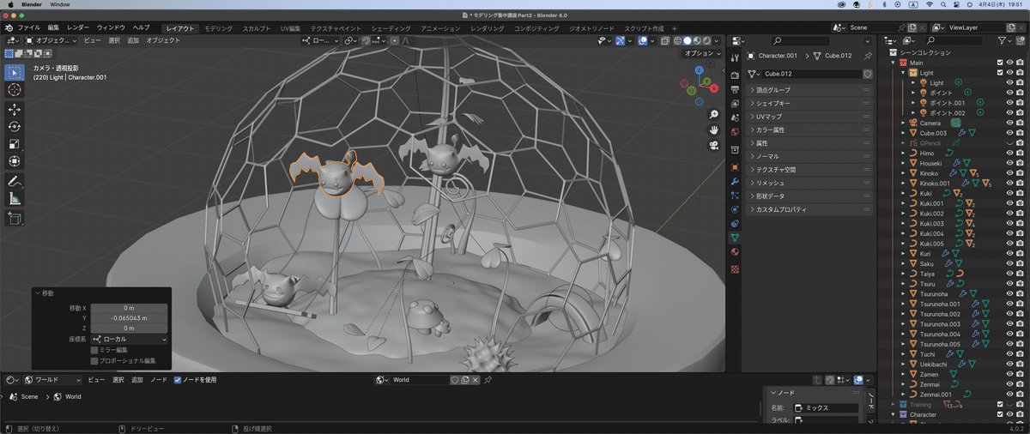Screen dimensions: 1030x434
Task: Click the オプション button in viewport
Action: 701,53
